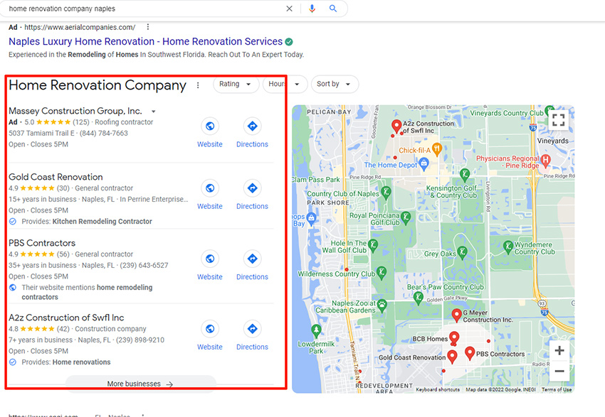Viewport: 605px width, 417px height.
Task: Open the Hours filter dropdown
Action: tap(285, 84)
